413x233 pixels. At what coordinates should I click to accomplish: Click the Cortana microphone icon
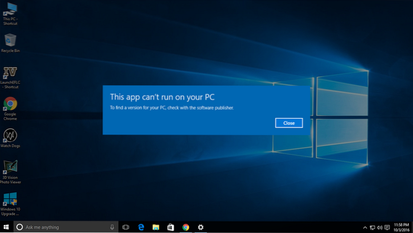coord(112,227)
